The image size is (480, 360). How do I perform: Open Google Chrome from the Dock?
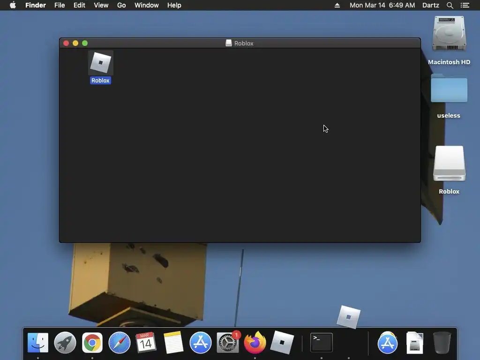point(92,343)
